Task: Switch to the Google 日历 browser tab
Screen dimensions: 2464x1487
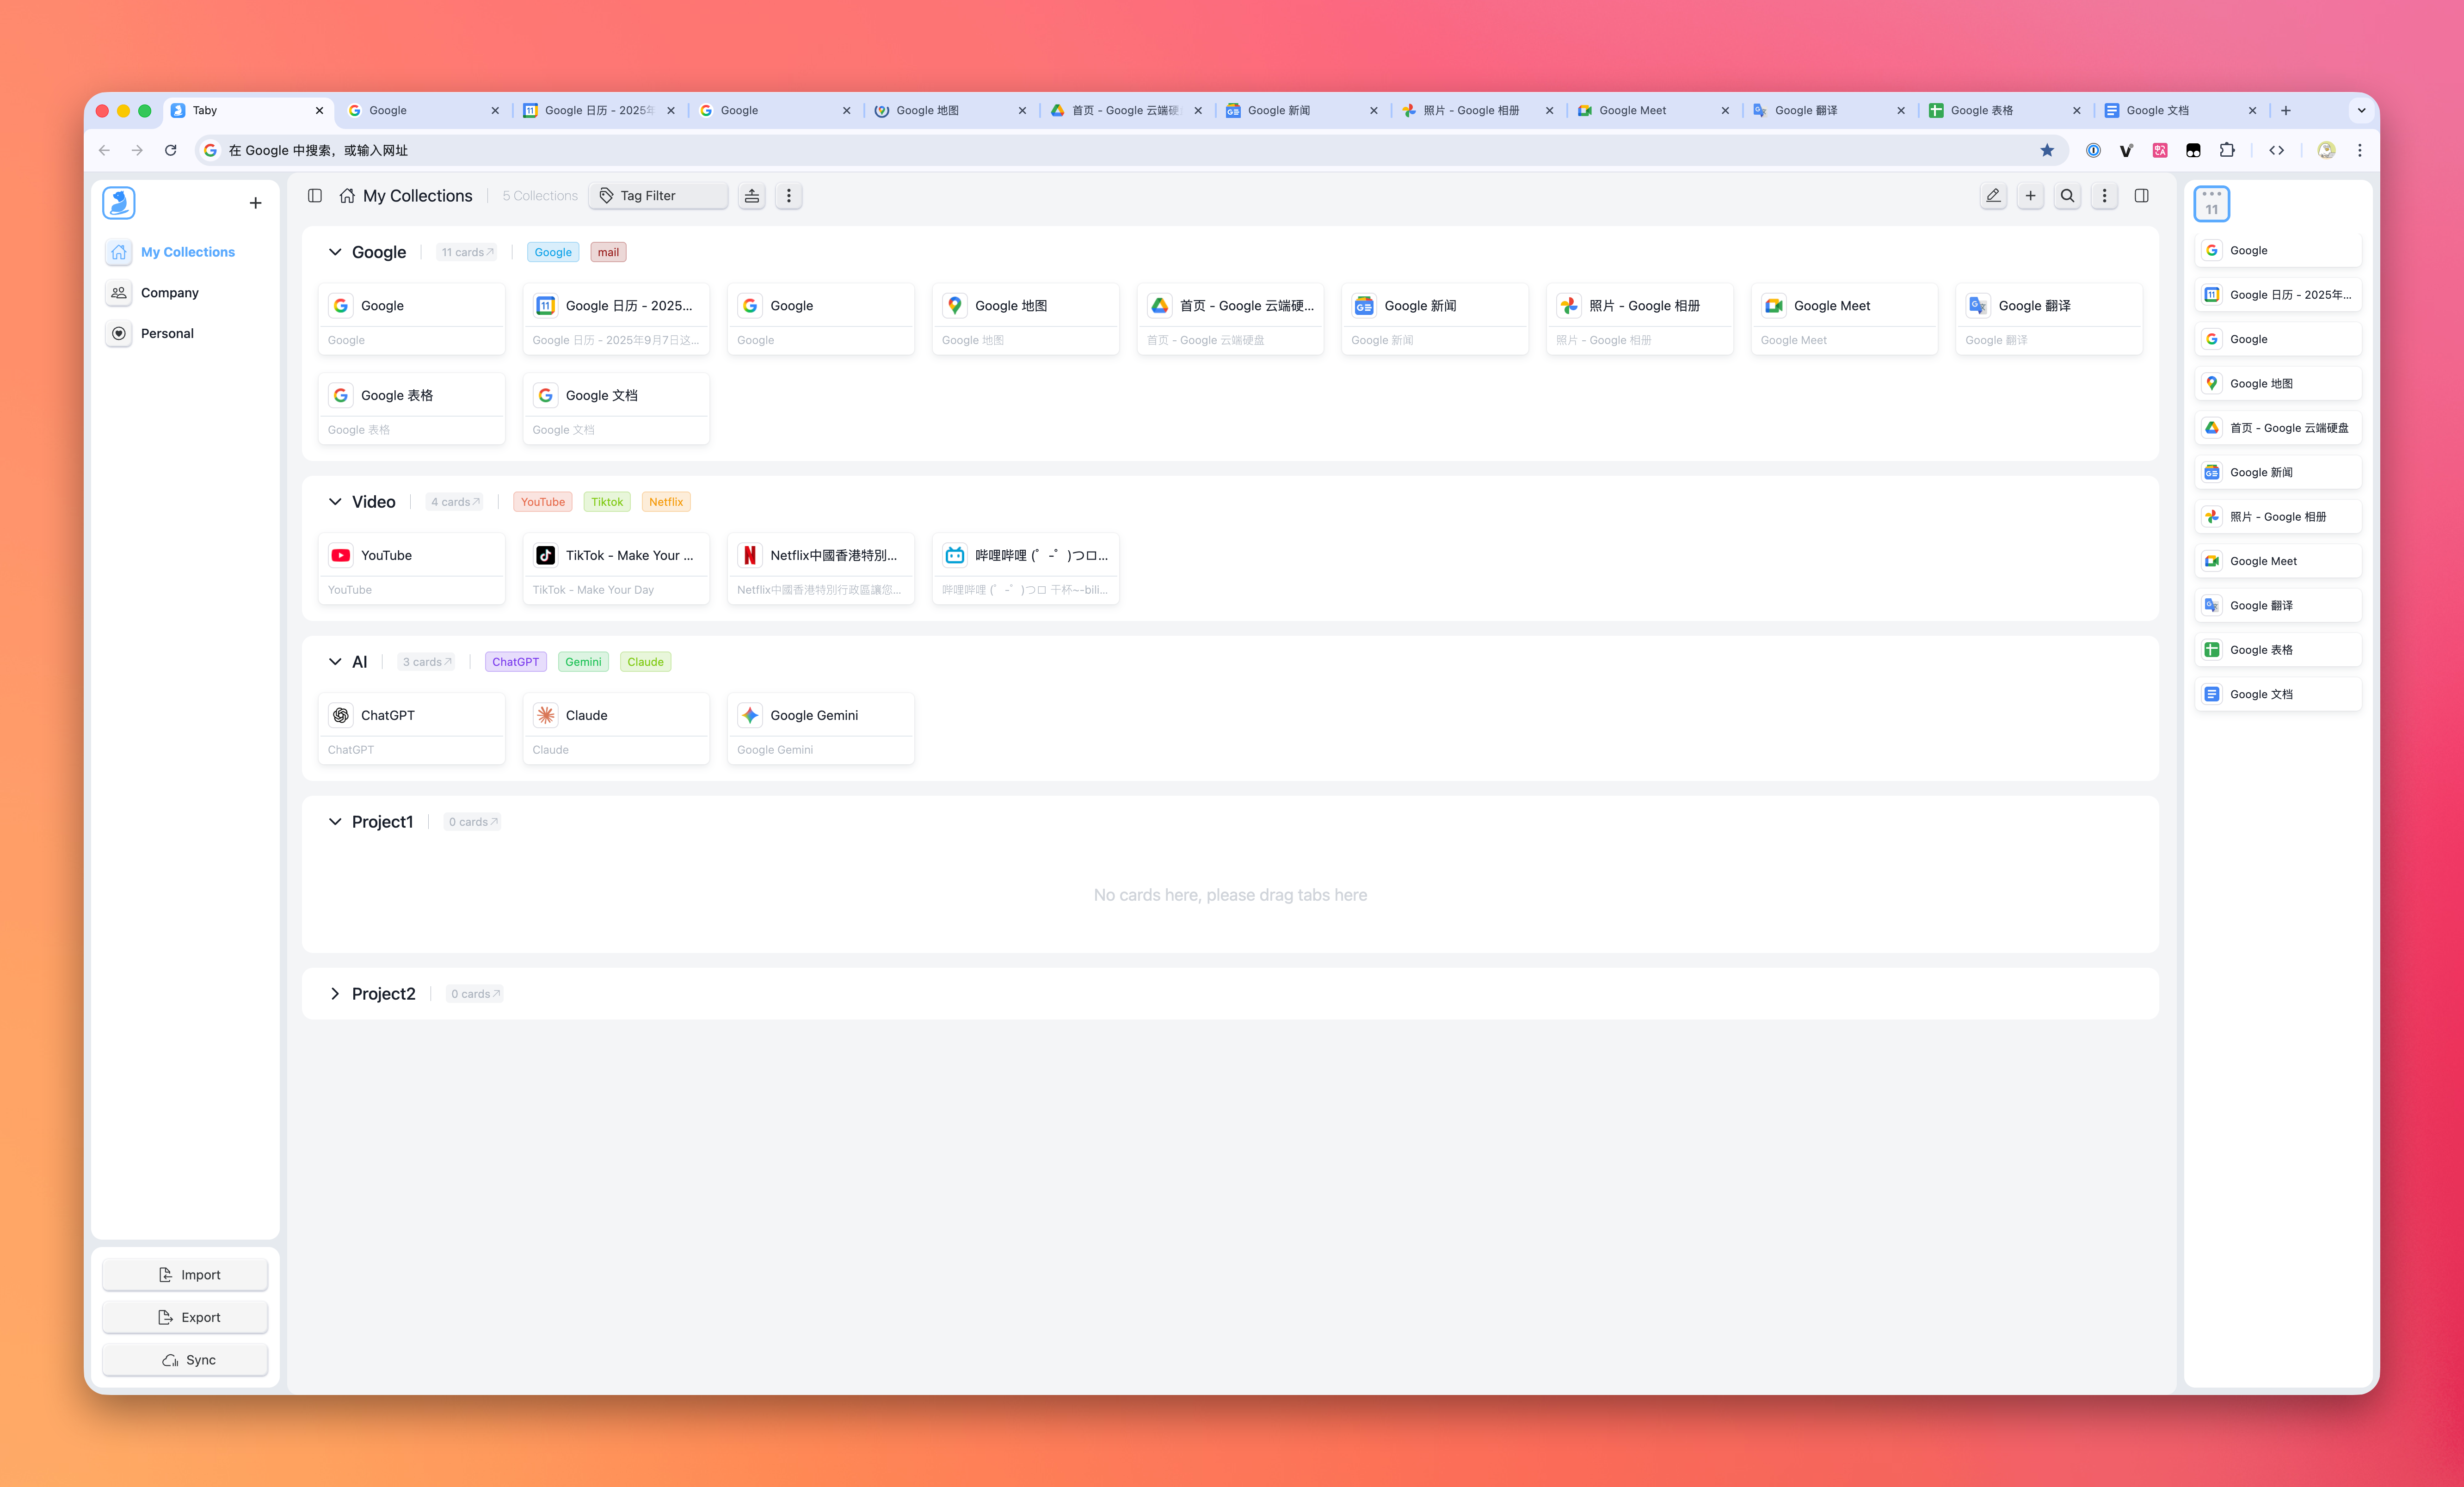Action: pyautogui.click(x=599, y=111)
